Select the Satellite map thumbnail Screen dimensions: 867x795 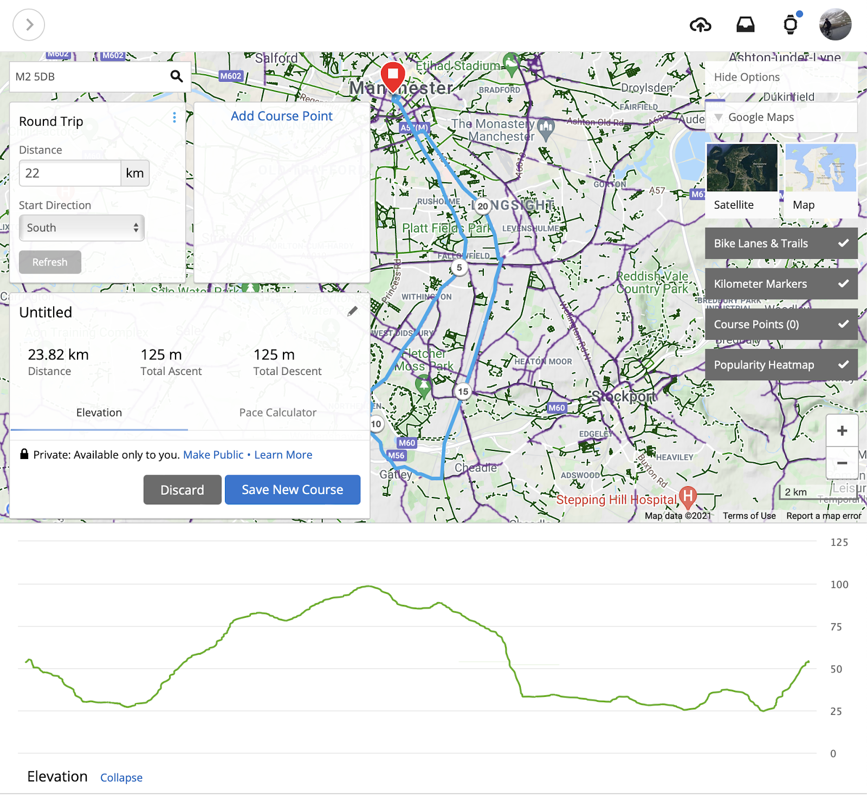click(742, 180)
